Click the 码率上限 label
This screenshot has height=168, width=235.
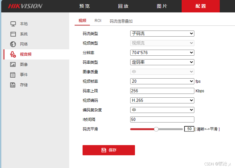point(91,91)
